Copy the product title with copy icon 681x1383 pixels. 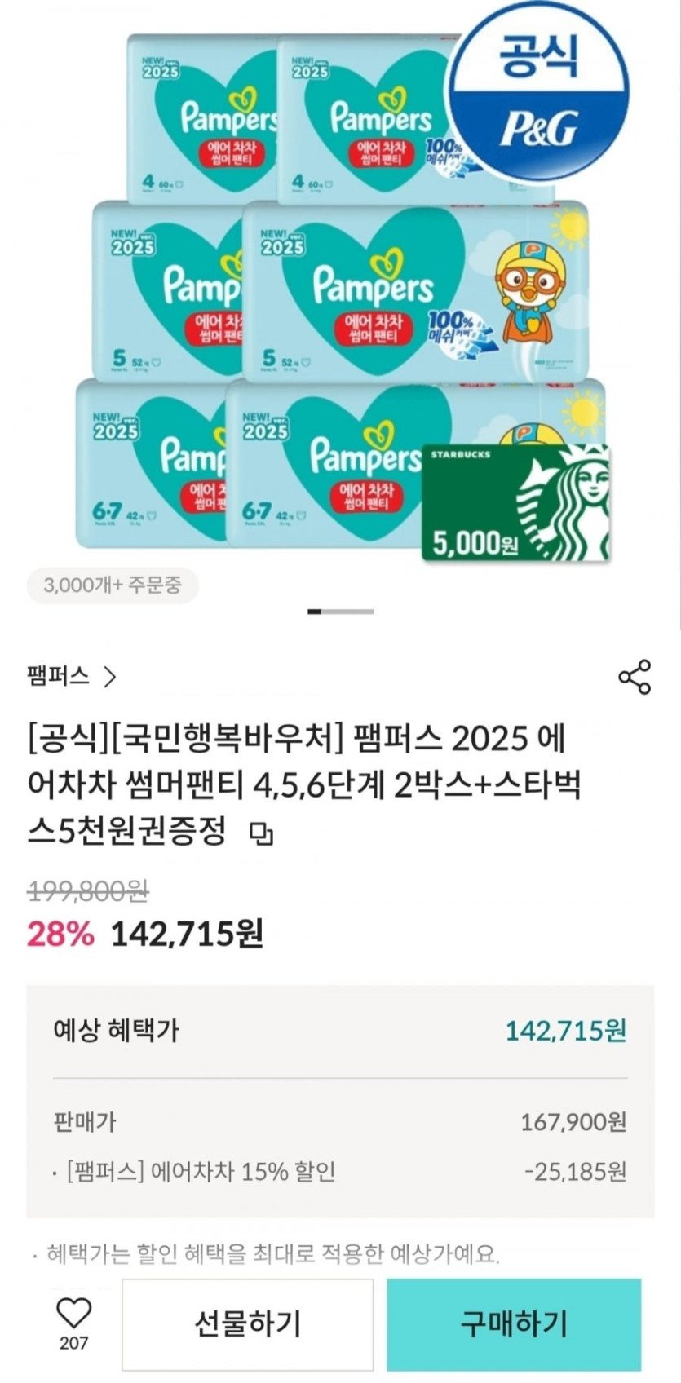(x=262, y=834)
